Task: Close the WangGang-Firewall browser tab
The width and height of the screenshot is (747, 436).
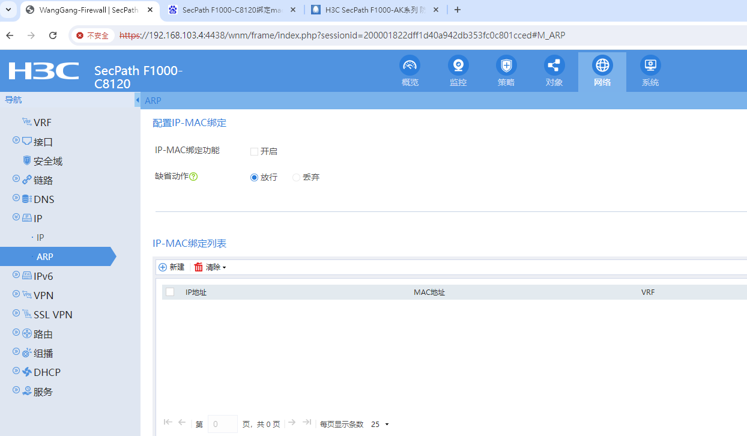Action: pos(150,10)
